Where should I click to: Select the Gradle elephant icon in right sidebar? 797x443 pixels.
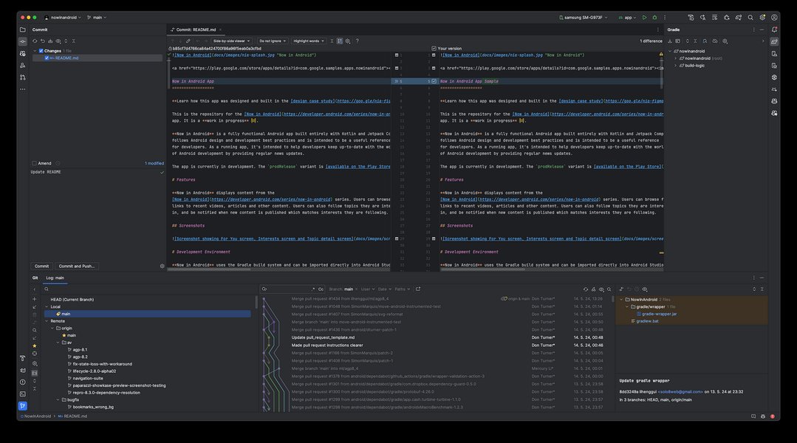coord(774,41)
